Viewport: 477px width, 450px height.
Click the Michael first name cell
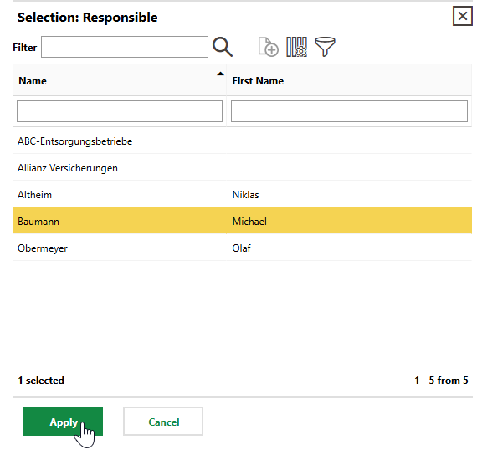[x=249, y=222]
